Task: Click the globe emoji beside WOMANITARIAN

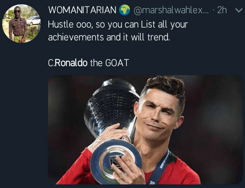Action: point(124,10)
